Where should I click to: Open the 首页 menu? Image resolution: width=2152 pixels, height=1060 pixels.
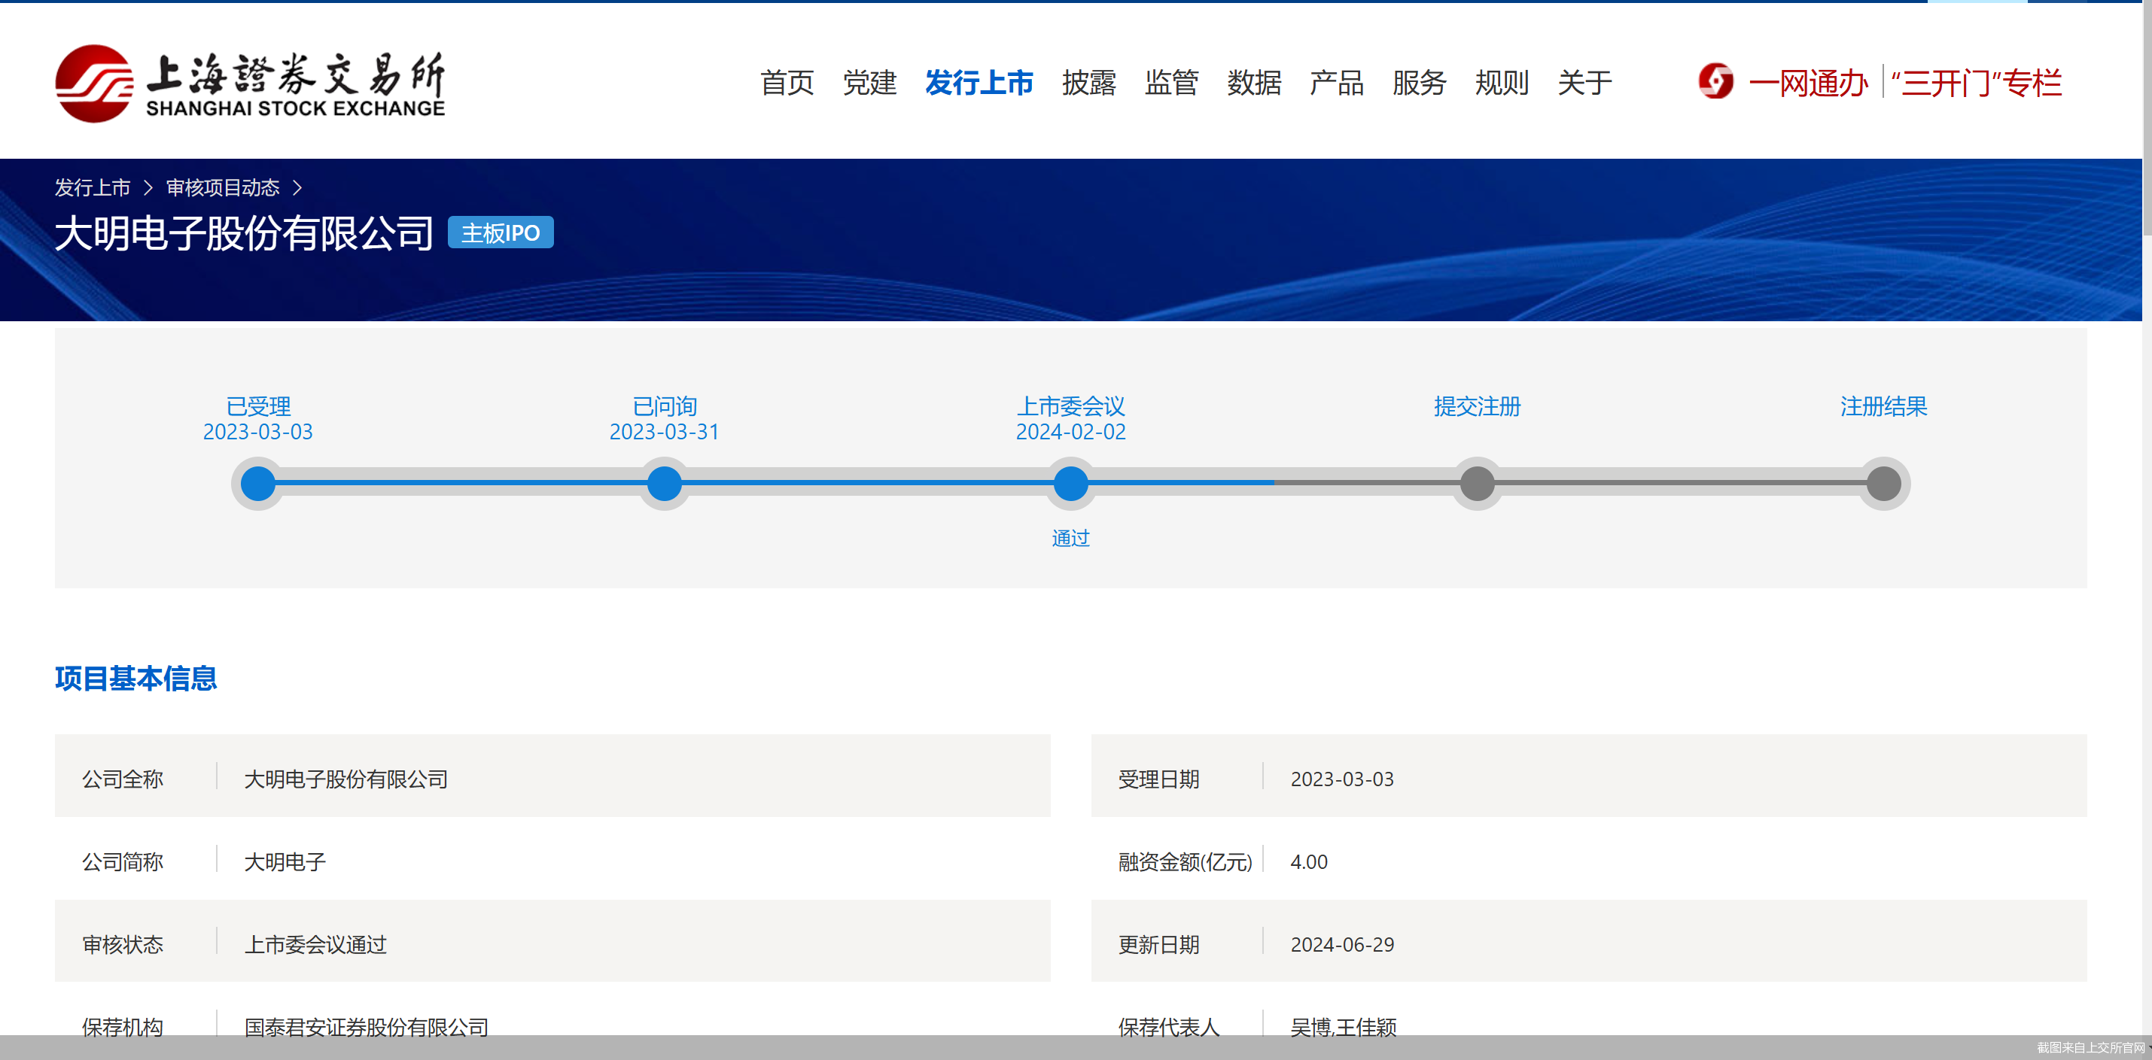(786, 83)
